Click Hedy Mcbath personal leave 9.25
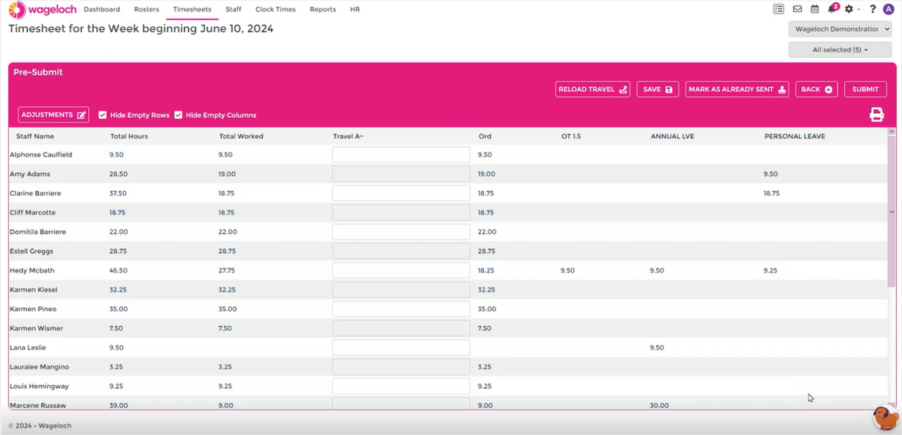Image resolution: width=902 pixels, height=435 pixels. [770, 270]
